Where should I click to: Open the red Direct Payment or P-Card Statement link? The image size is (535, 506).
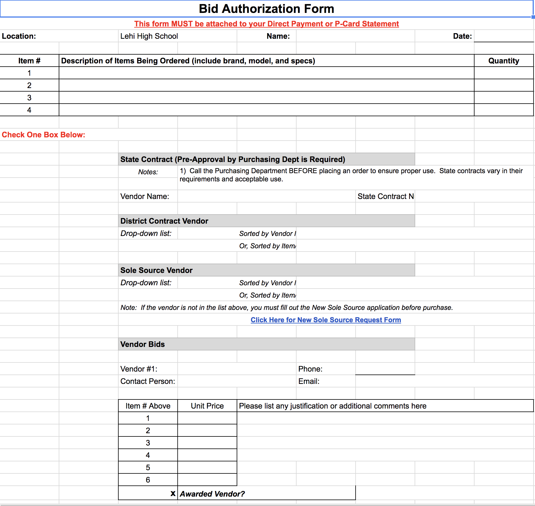267,24
